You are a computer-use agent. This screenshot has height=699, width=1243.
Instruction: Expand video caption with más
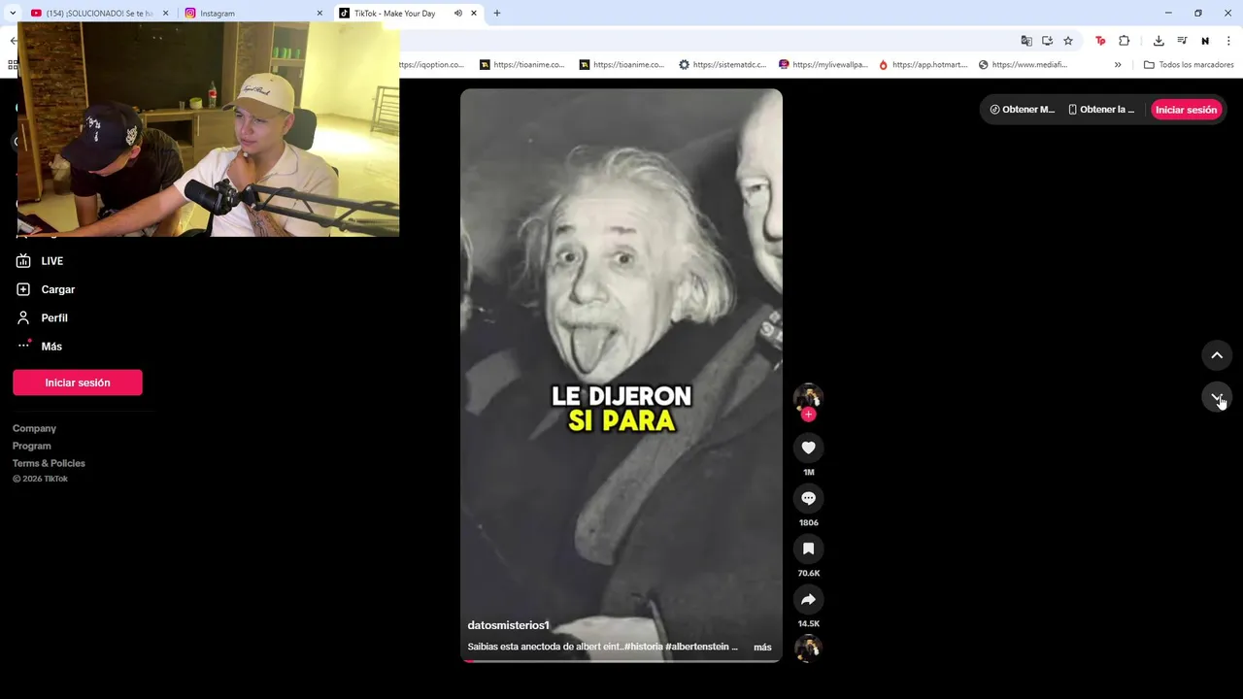(762, 648)
